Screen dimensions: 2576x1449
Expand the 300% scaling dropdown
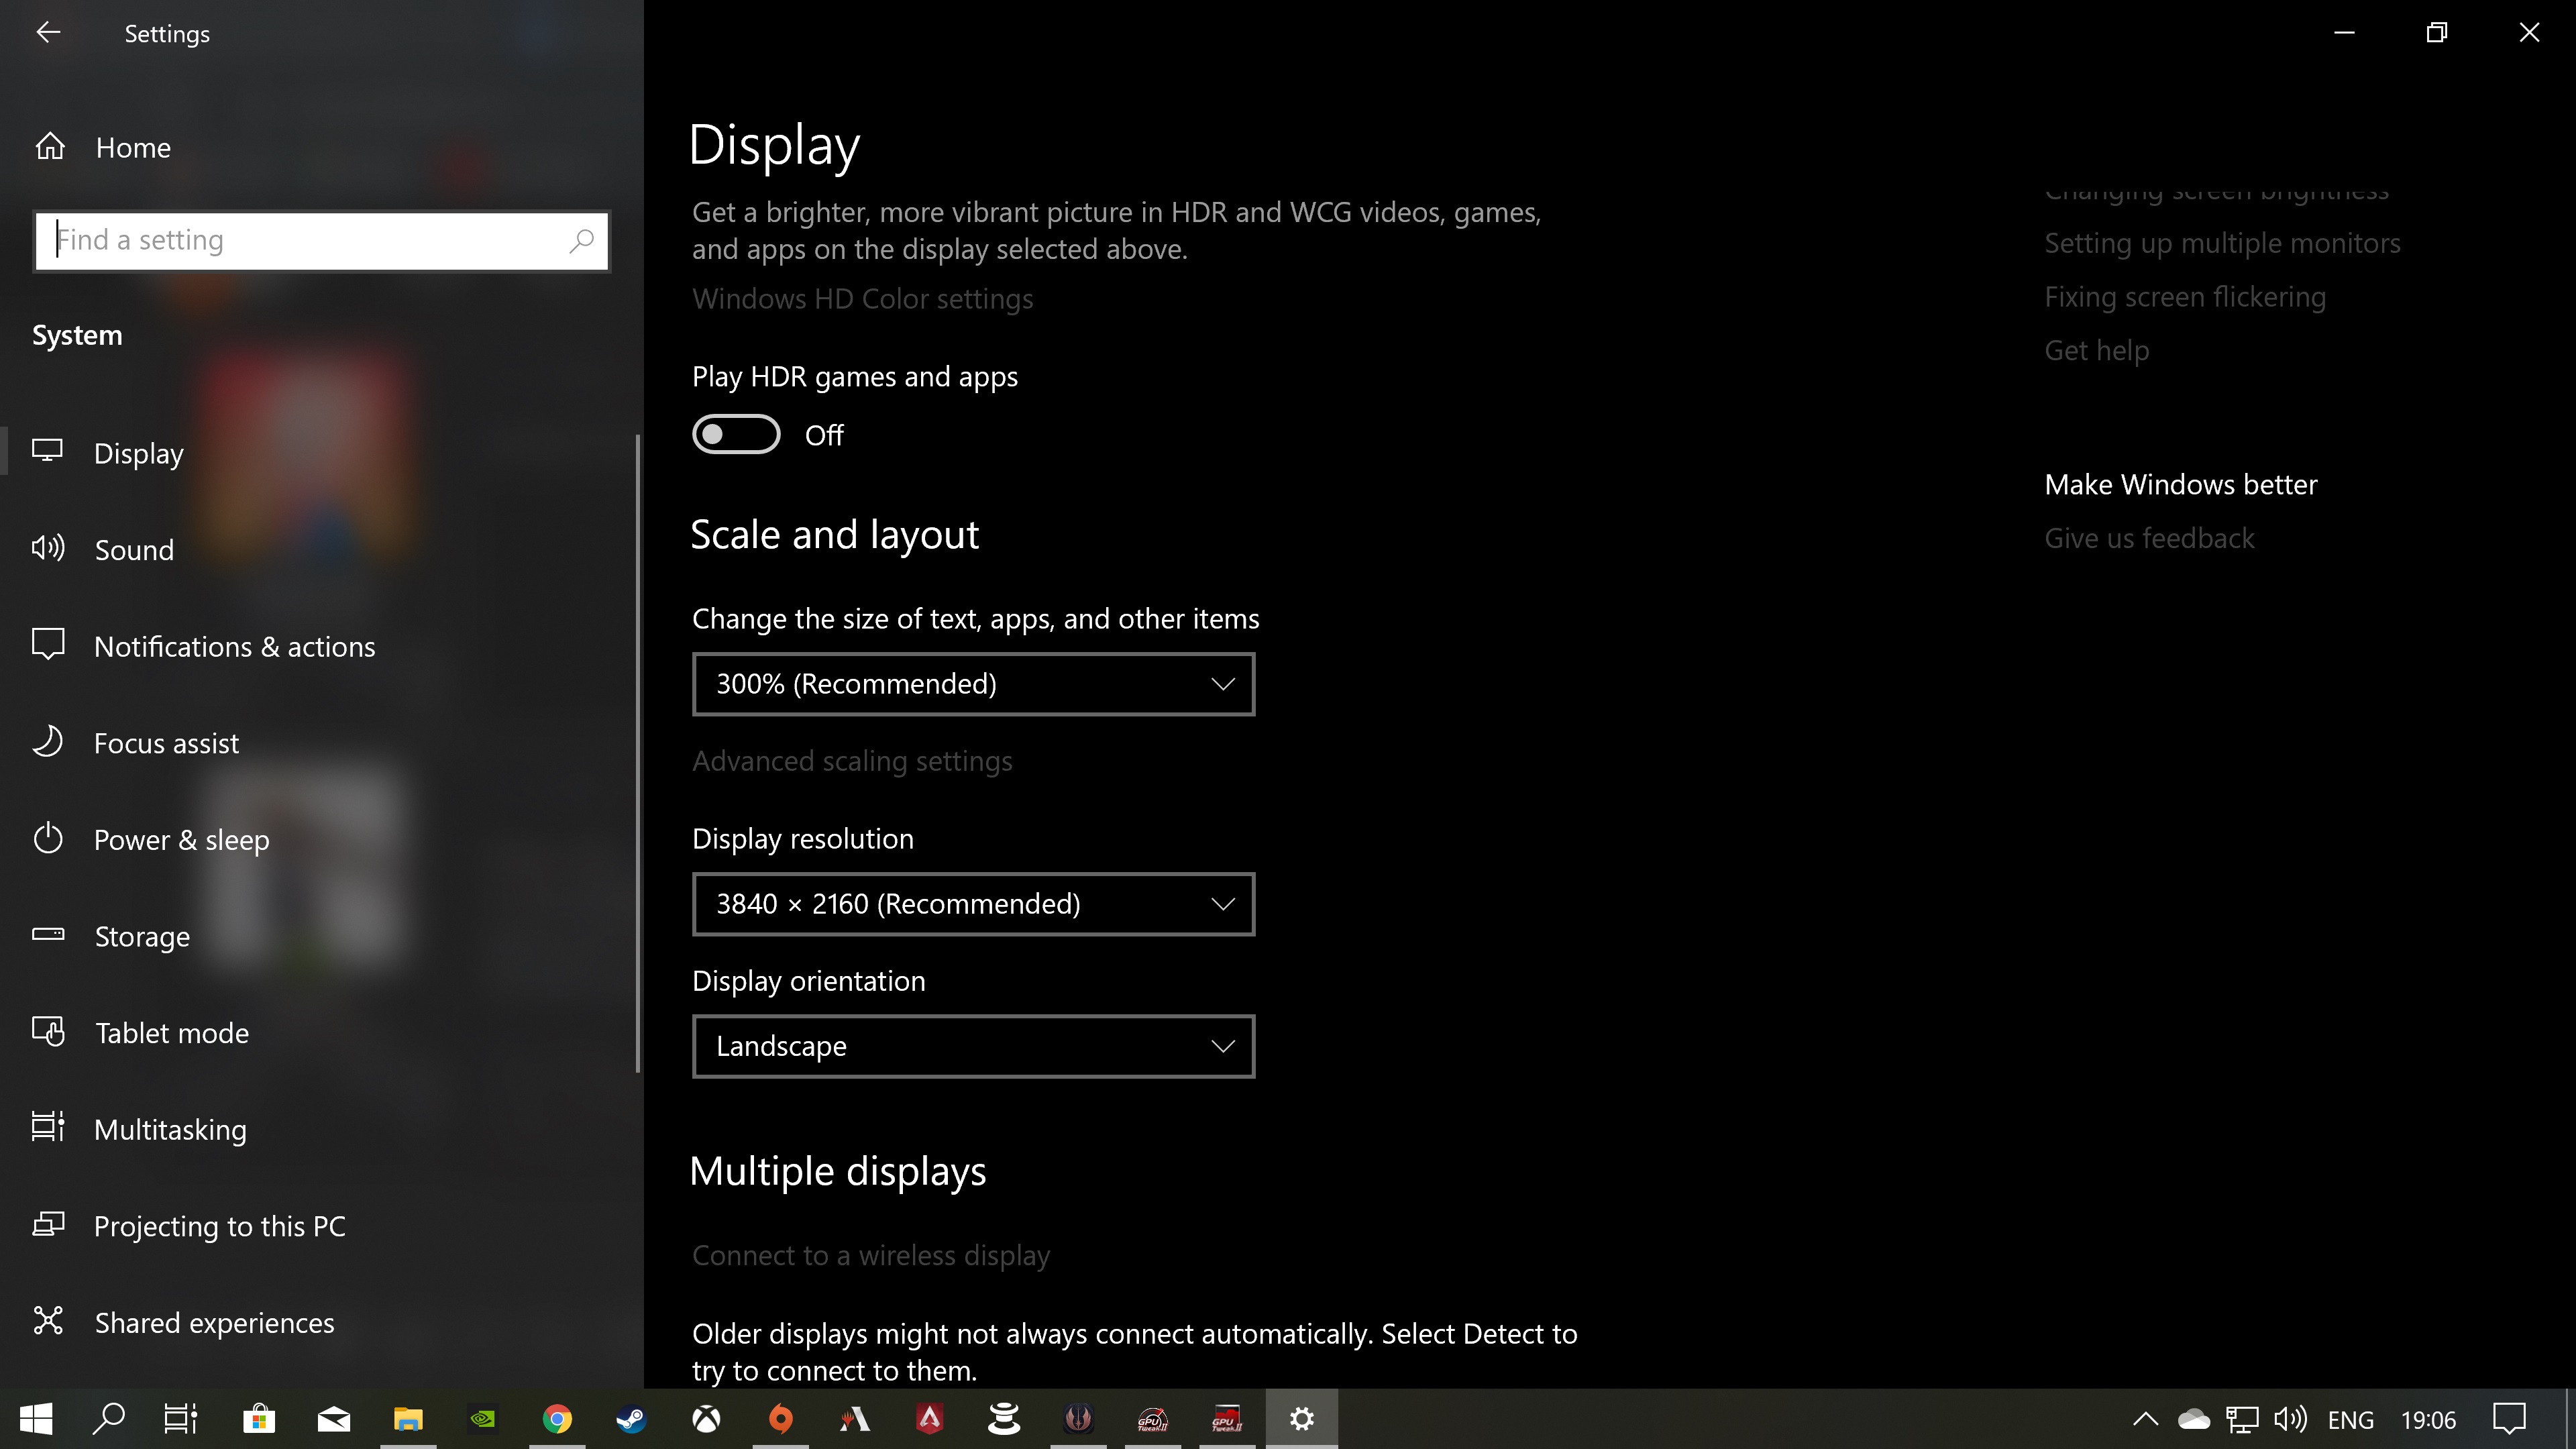(972, 684)
